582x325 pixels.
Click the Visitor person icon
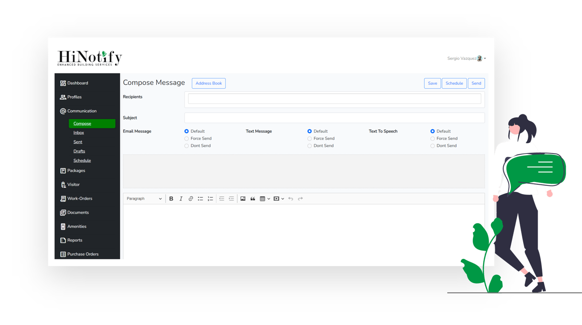point(63,185)
